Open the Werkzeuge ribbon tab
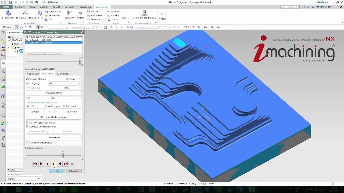The height and width of the screenshot is (193, 344). pyautogui.click(x=85, y=7)
